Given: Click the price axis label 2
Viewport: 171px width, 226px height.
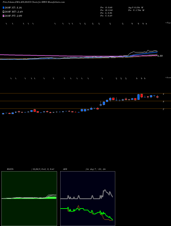Looking at the screenshot, I should point(163,109).
